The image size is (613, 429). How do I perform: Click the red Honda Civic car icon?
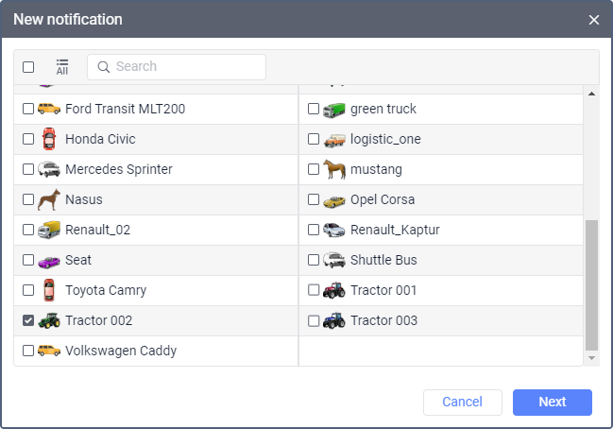[x=49, y=139]
